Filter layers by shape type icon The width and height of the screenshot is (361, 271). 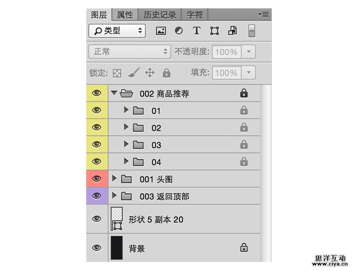pyautogui.click(x=214, y=31)
